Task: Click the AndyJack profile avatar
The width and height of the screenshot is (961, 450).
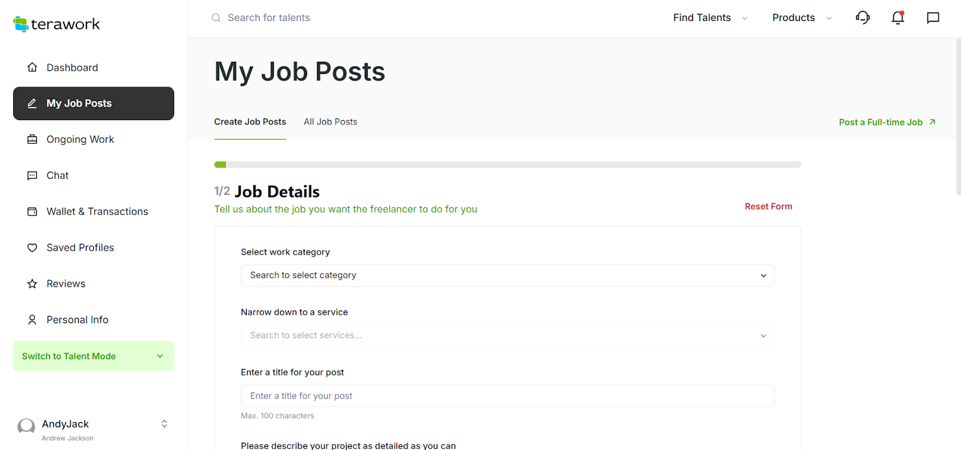Action: click(26, 427)
